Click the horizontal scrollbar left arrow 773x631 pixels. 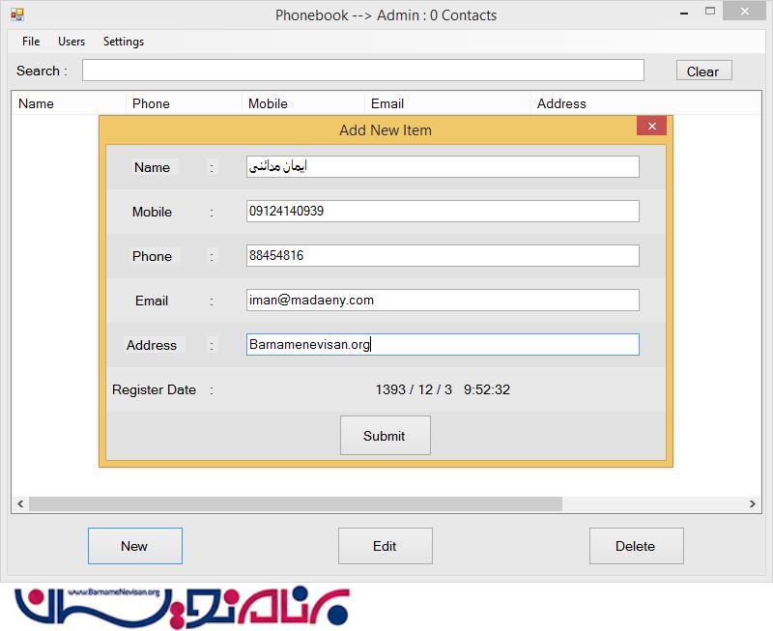[x=20, y=503]
